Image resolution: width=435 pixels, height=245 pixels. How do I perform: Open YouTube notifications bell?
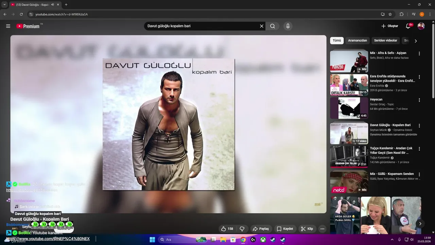tap(408, 26)
